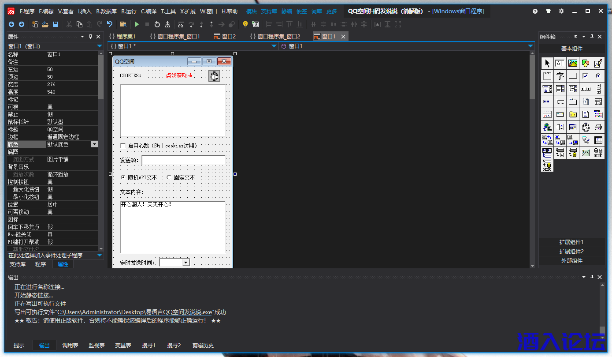Open the 底色 property dropdown arrow
This screenshot has width=612, height=357.
point(94,144)
